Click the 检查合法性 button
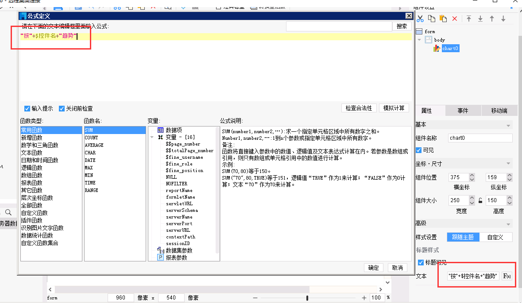Image resolution: width=522 pixels, height=303 pixels. pos(359,108)
